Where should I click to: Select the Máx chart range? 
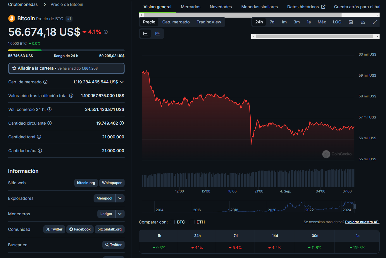tap(322, 22)
